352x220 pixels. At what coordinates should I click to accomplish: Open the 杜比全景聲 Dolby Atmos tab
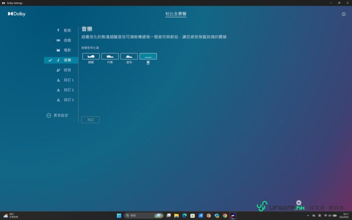point(176,14)
